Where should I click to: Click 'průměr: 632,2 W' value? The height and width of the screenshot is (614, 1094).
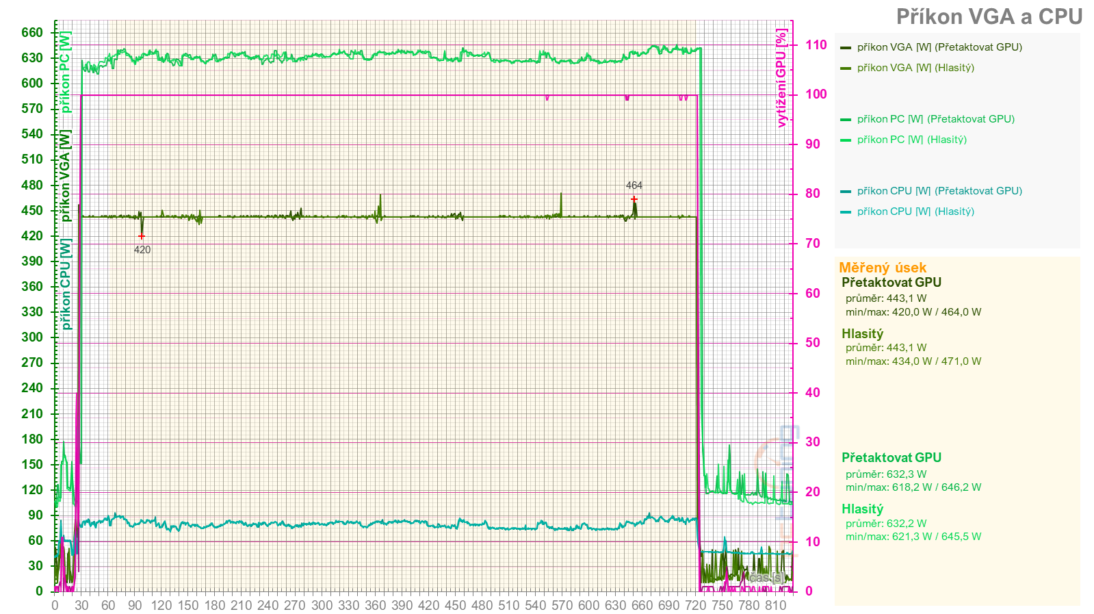886,524
